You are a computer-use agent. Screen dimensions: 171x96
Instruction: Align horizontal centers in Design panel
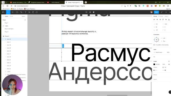[157, 19]
